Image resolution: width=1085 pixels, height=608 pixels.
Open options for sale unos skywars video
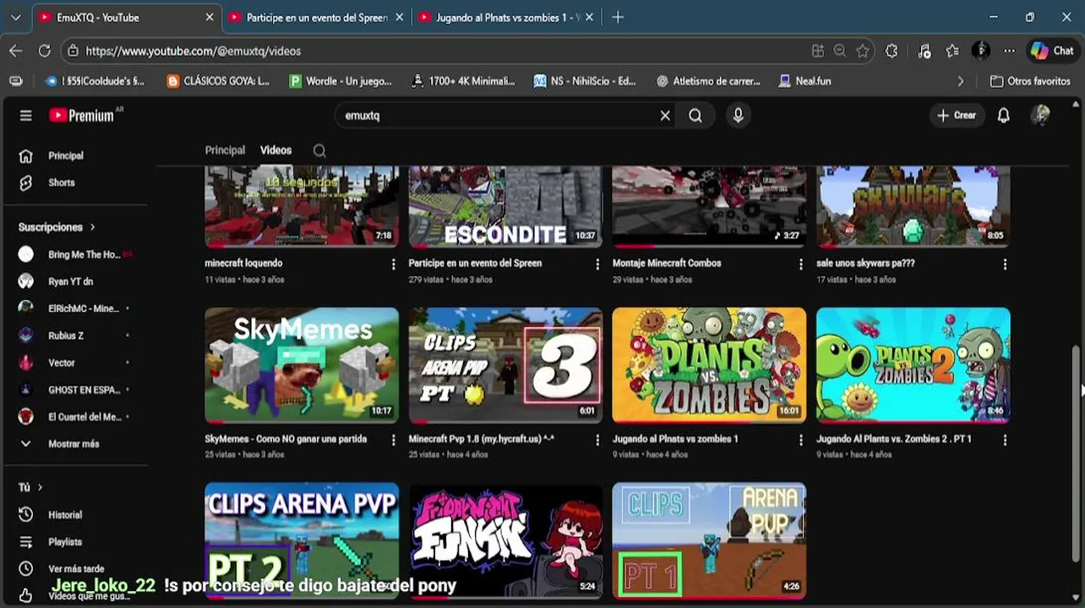click(1005, 264)
